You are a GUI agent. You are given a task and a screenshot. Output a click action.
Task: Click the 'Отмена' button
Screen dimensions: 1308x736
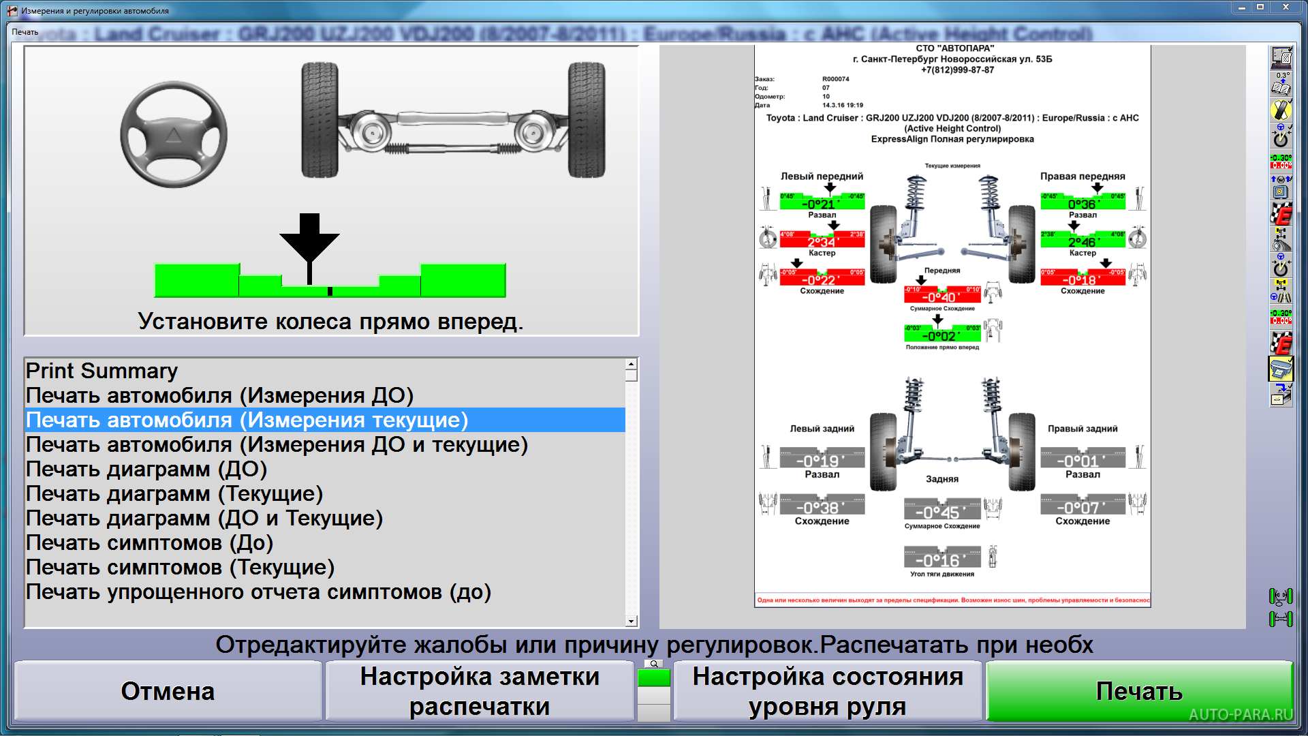click(168, 691)
